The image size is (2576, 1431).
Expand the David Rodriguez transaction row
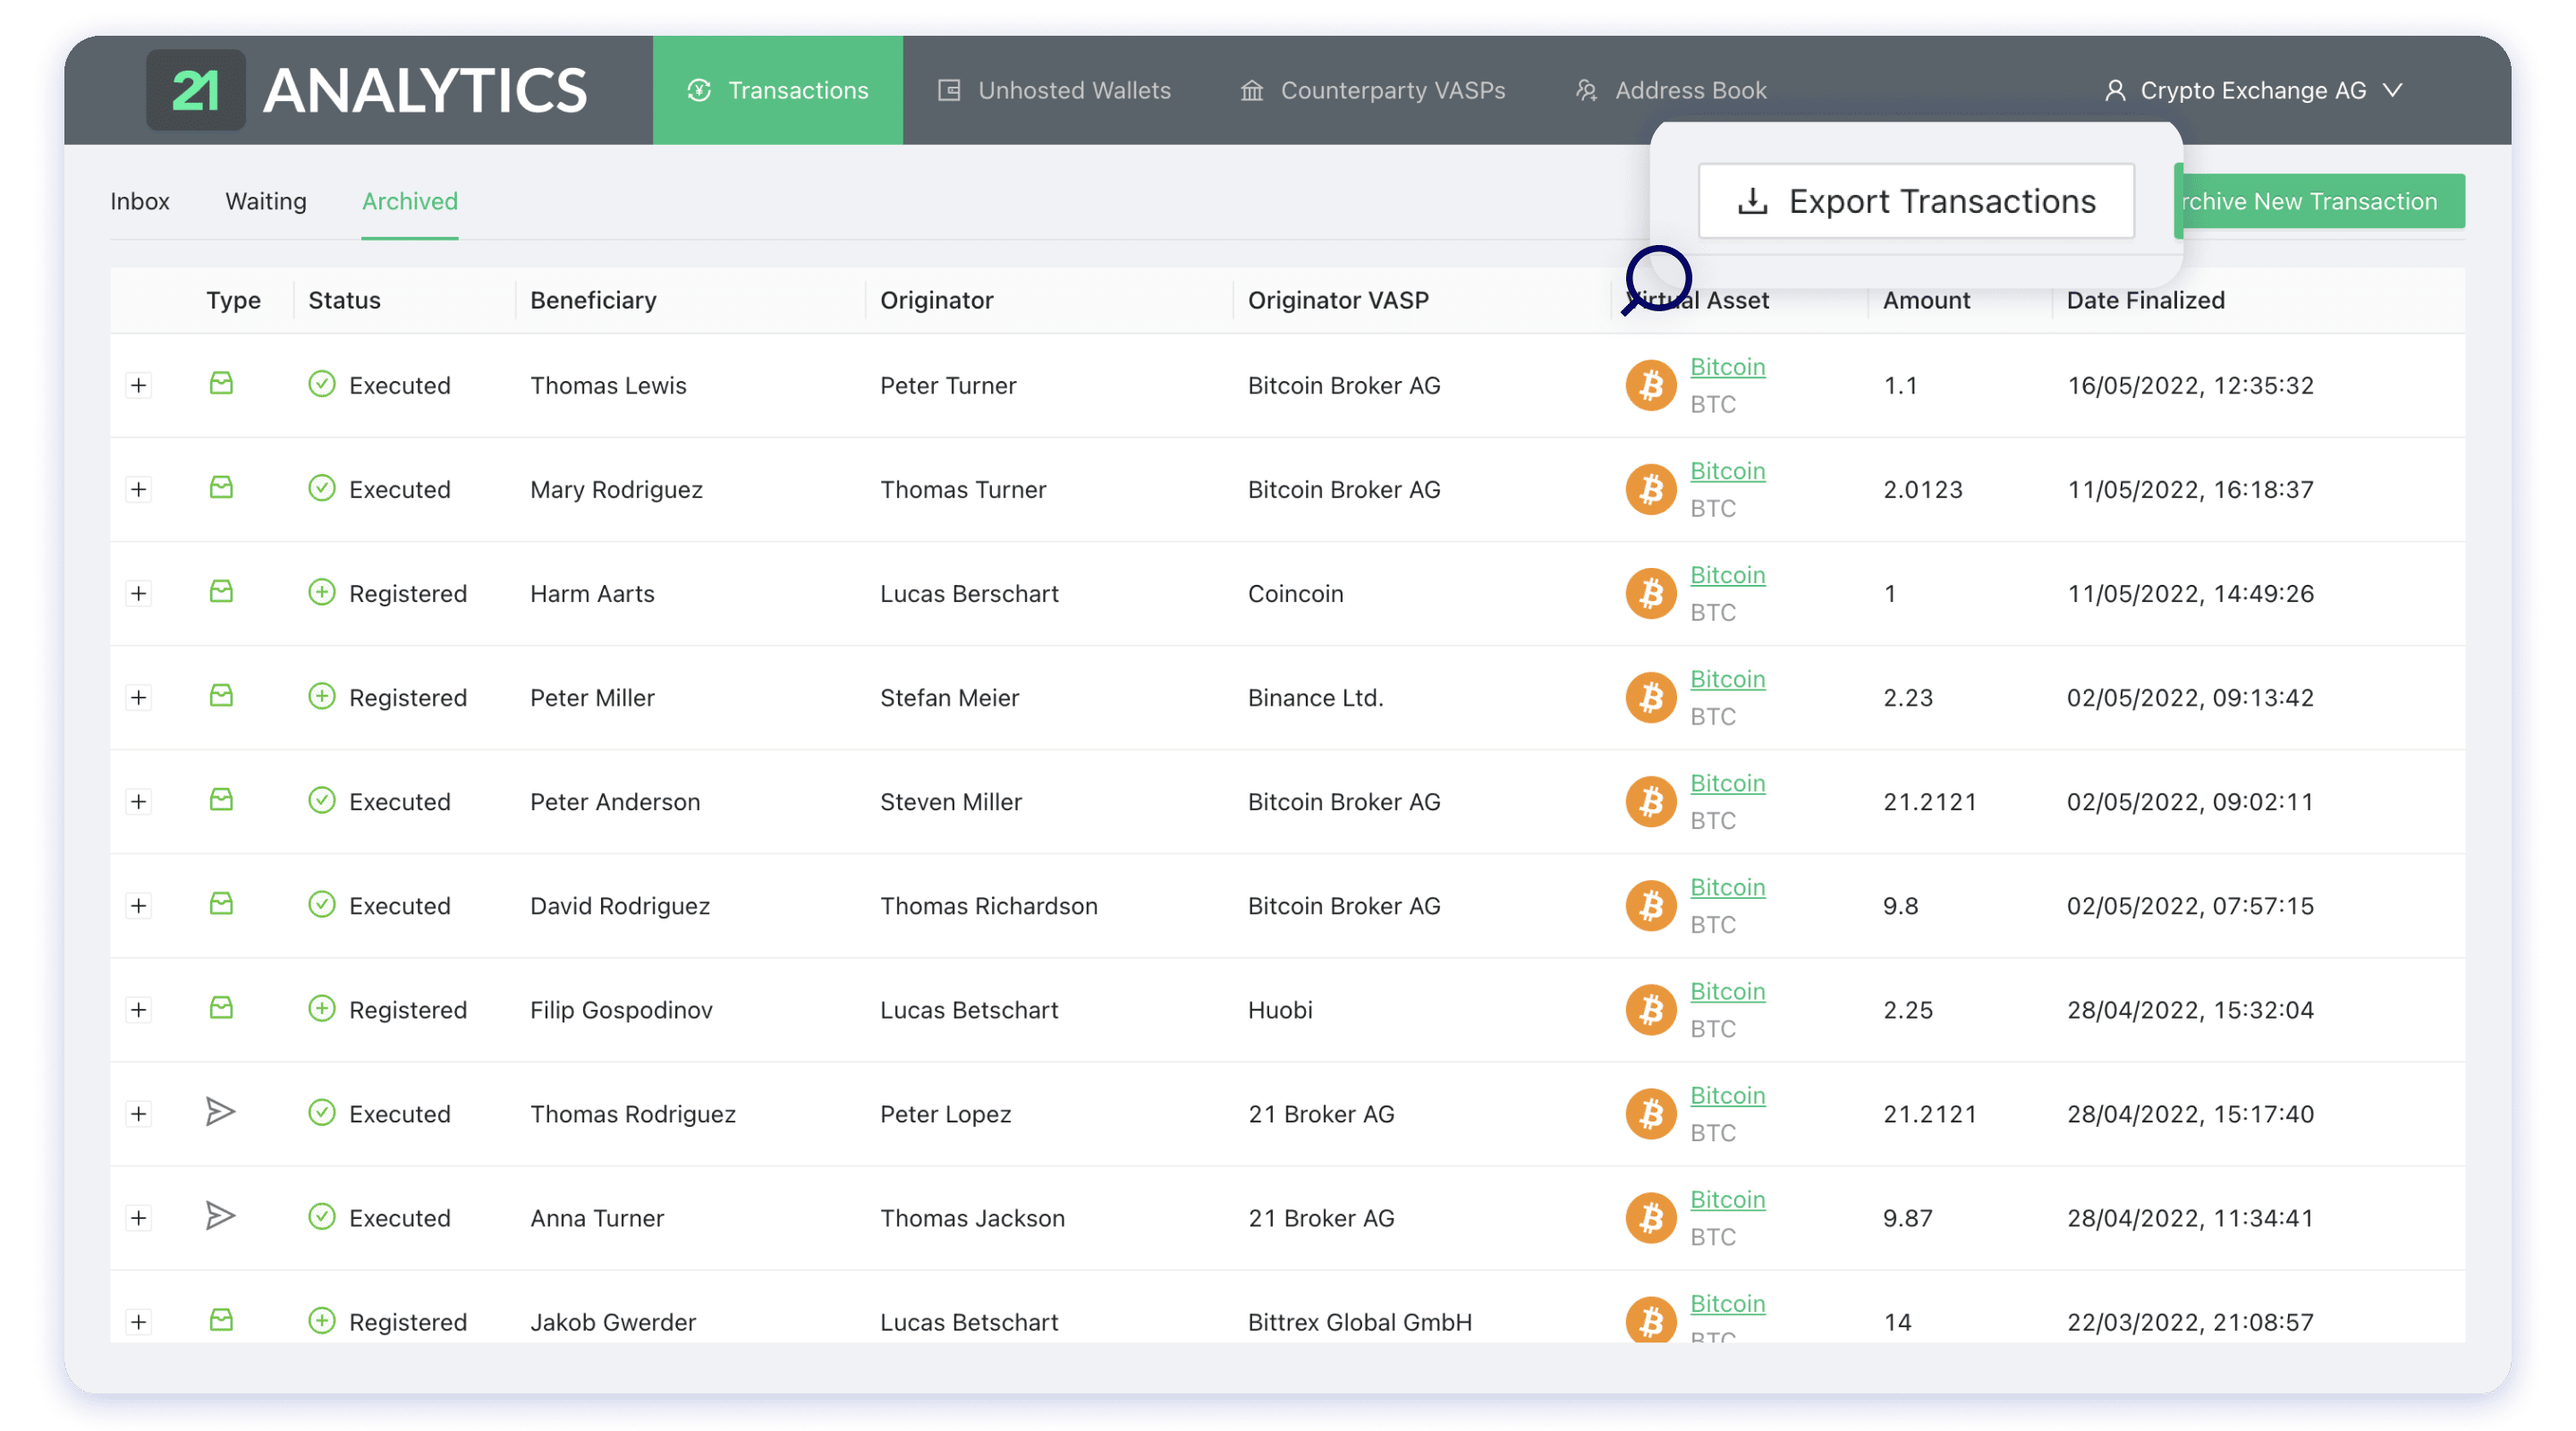[x=139, y=905]
